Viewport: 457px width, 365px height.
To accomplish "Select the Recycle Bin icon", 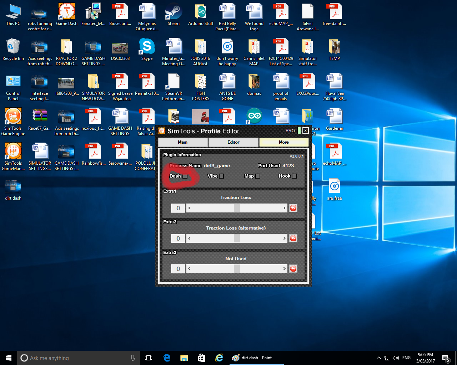I will [13, 50].
